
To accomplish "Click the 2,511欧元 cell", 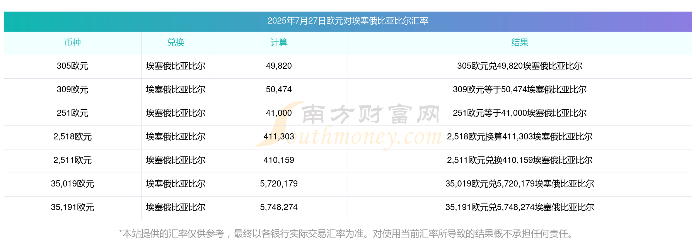I will pos(72,160).
